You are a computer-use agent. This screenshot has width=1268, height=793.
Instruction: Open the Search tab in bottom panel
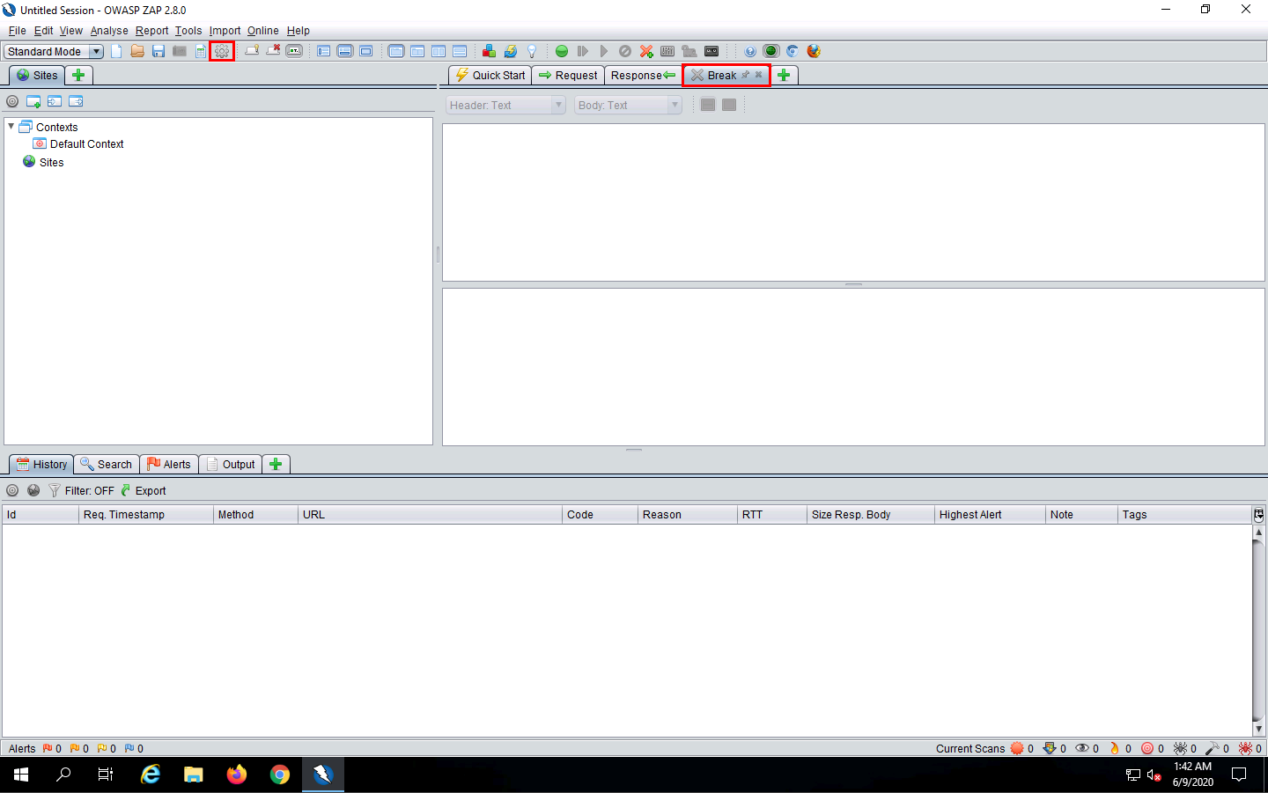click(106, 464)
